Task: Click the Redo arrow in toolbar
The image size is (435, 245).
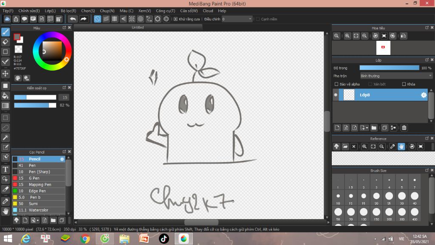Action: (83, 19)
